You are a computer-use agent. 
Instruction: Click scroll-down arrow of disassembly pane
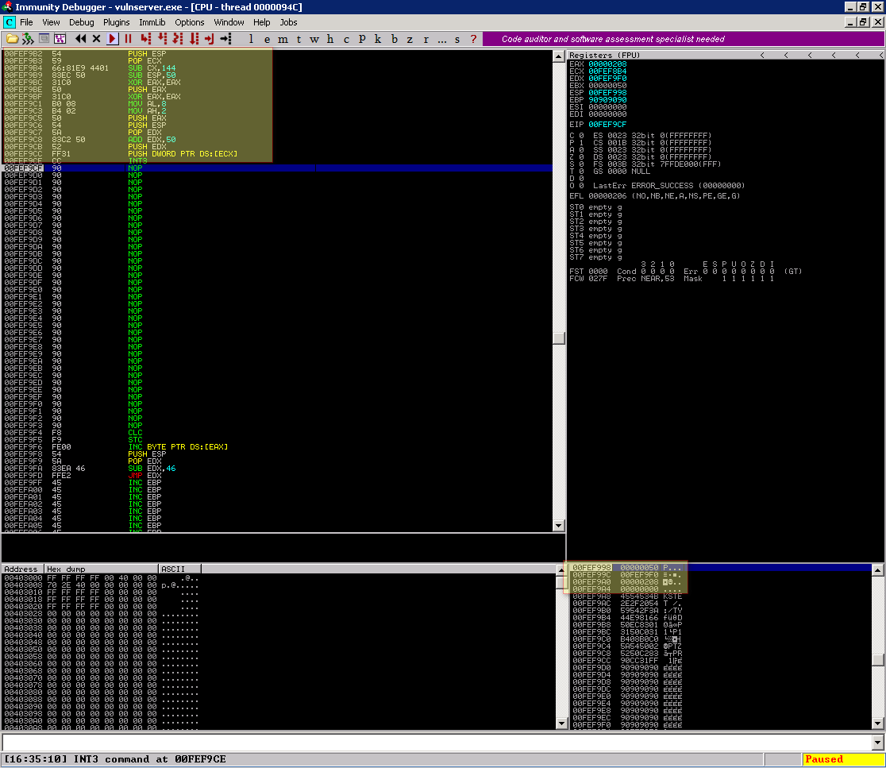(559, 526)
